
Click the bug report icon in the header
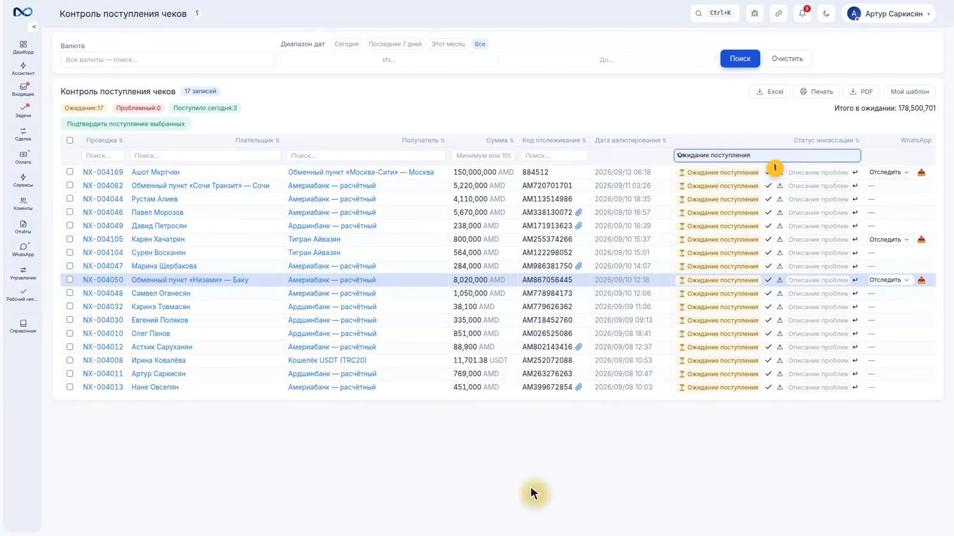(755, 13)
